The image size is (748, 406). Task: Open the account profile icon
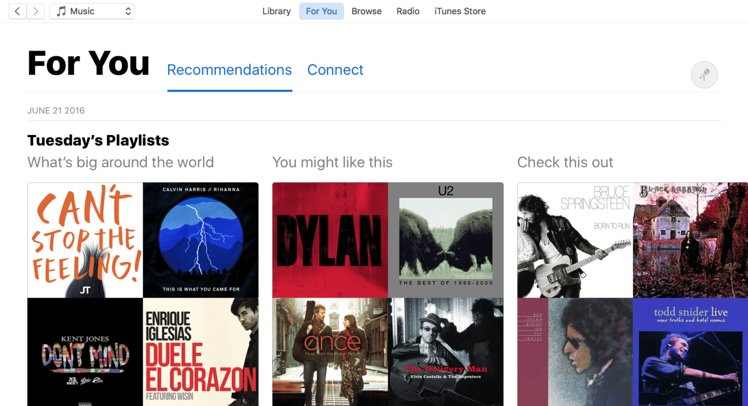coord(704,75)
